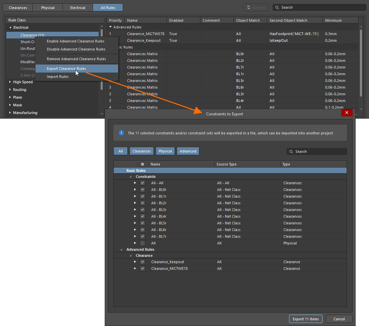Expand the High Speed rule class

point(10,82)
